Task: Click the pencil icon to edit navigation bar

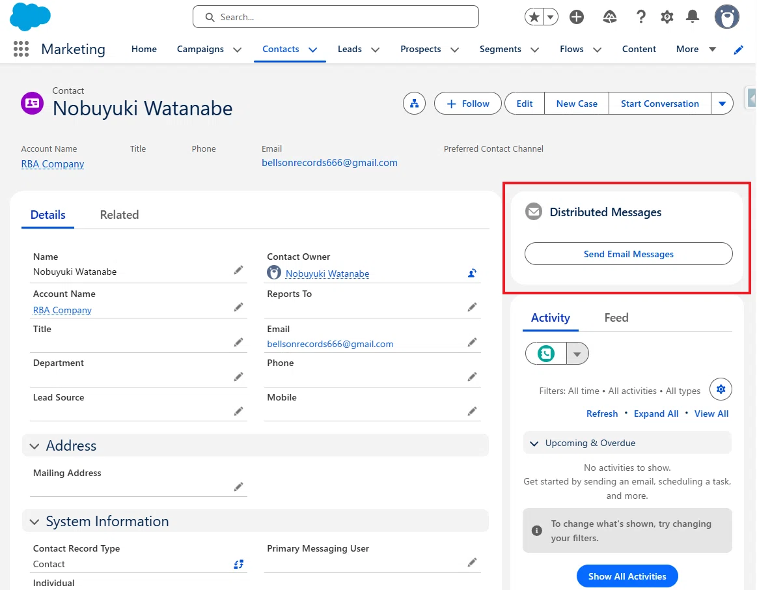Action: 738,49
